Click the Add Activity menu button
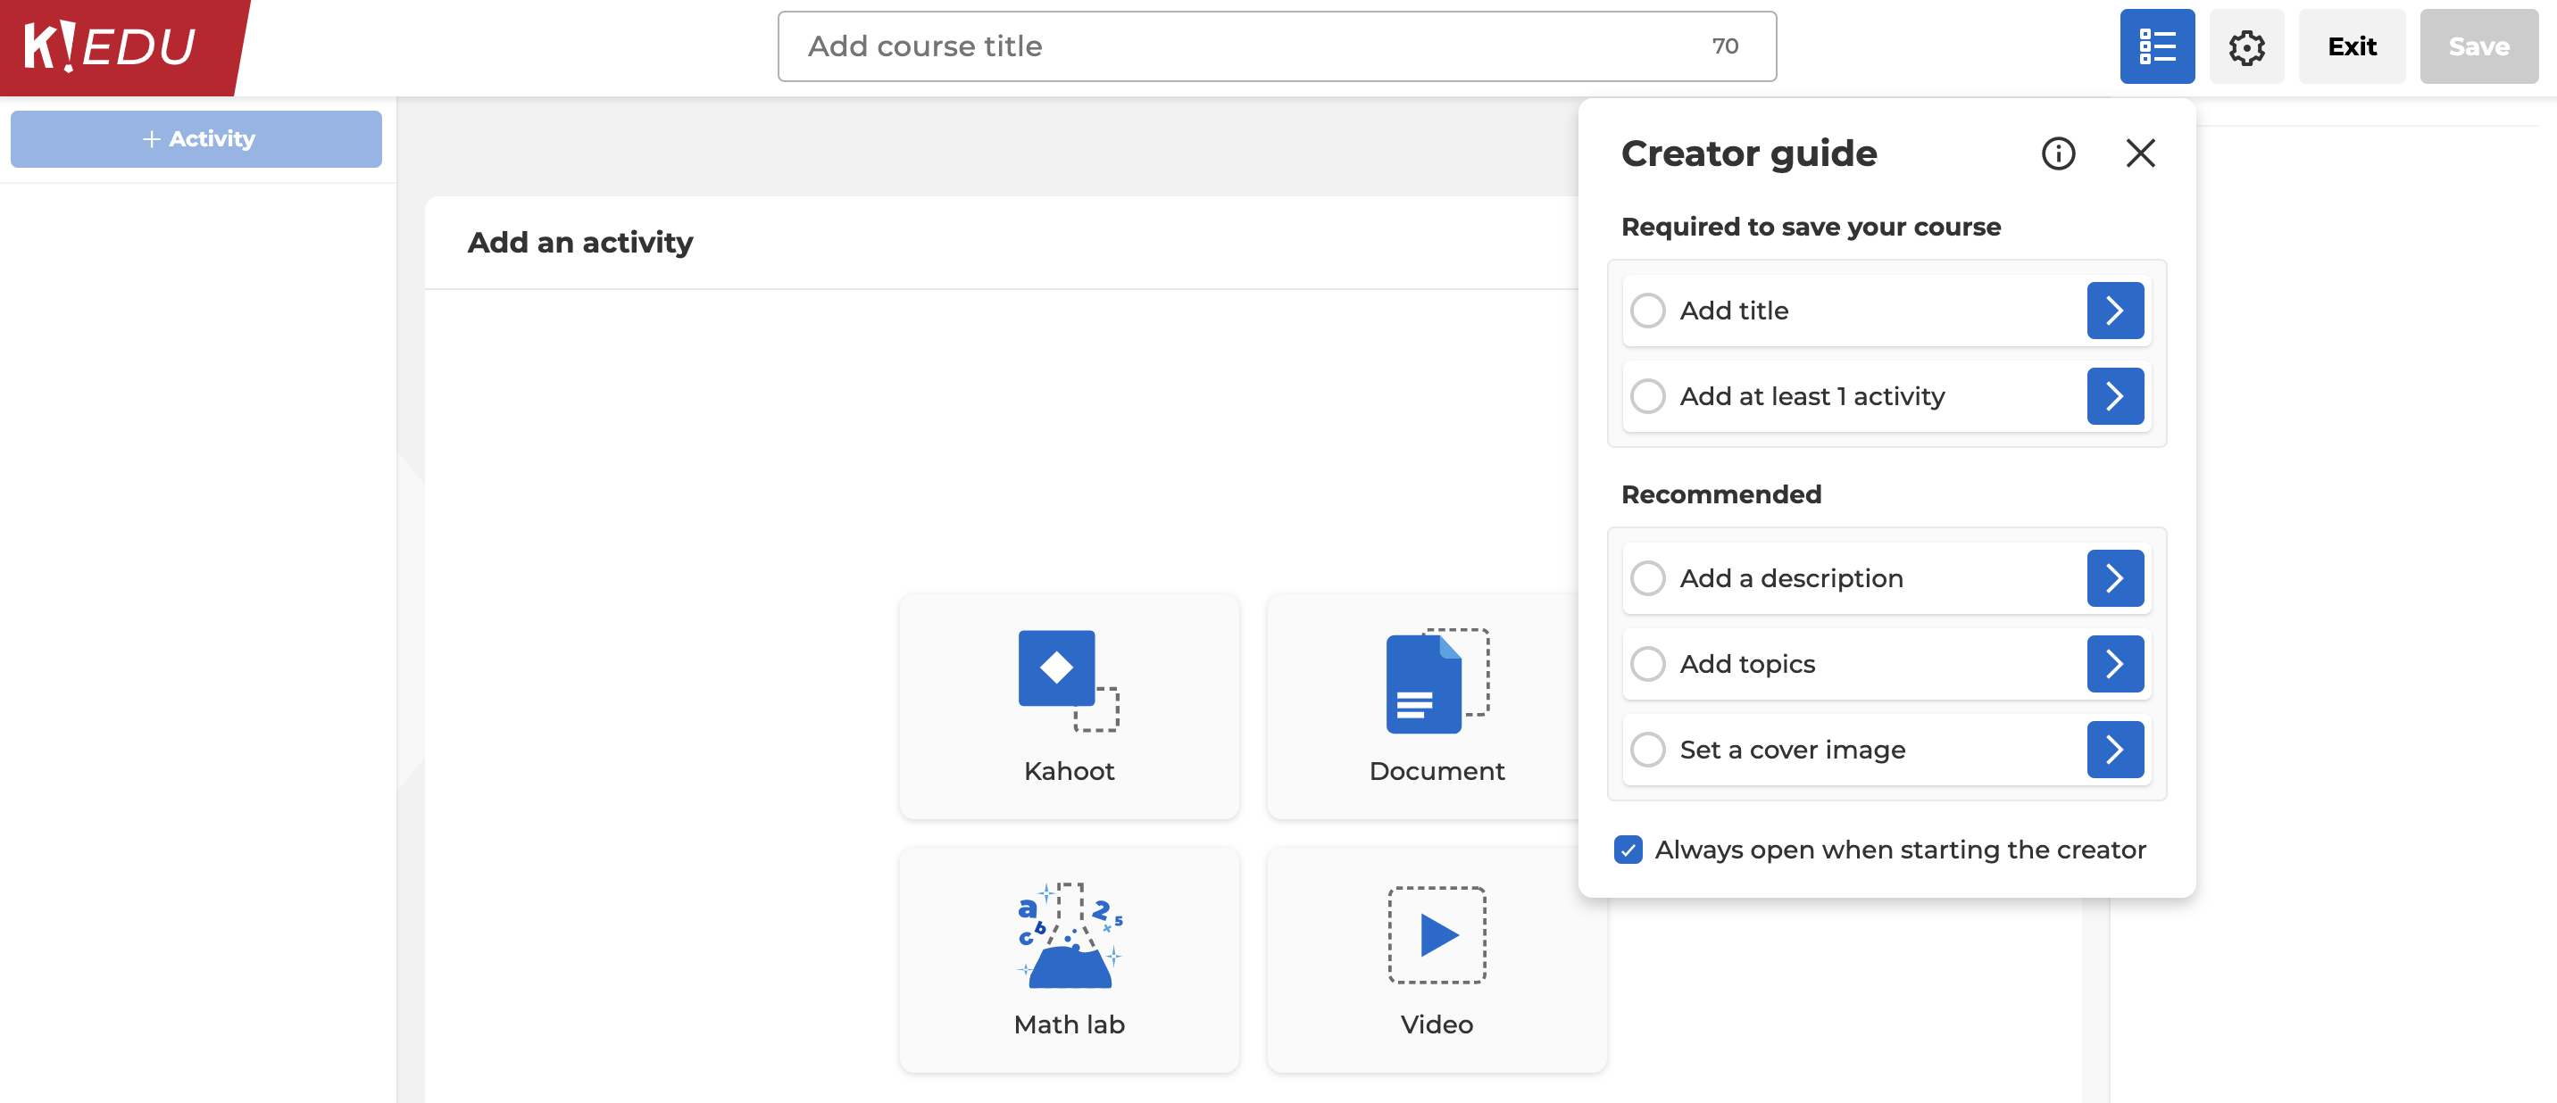This screenshot has width=2557, height=1103. pos(196,138)
